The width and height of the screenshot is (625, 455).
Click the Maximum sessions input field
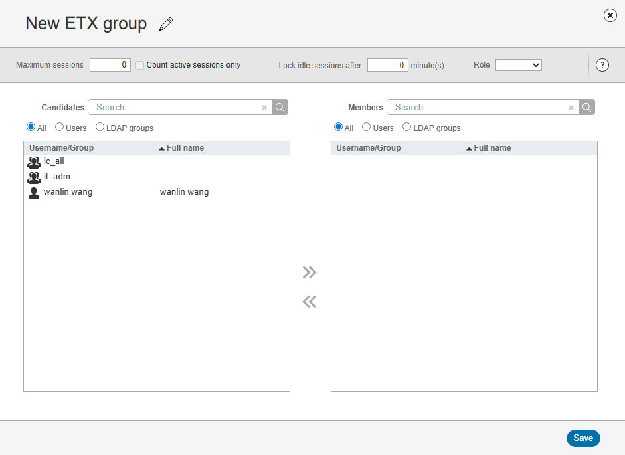pos(110,65)
